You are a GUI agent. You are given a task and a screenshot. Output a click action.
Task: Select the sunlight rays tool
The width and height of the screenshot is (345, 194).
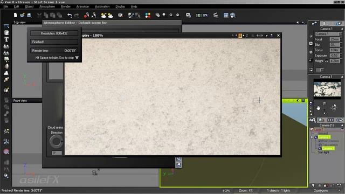click(x=6, y=131)
